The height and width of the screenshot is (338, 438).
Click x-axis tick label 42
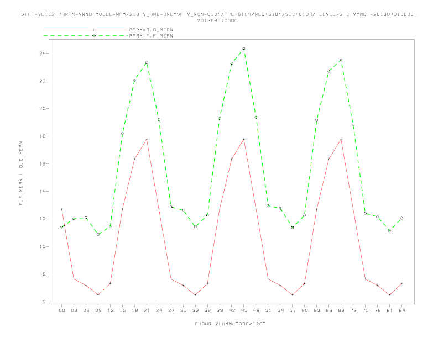coord(232,310)
